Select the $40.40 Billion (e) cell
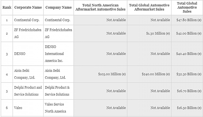Screen dimensions: 203x117 [187, 54]
